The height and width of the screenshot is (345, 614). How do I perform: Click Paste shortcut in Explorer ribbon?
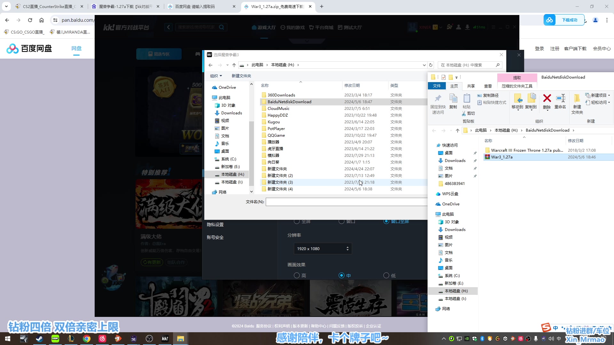click(492, 103)
